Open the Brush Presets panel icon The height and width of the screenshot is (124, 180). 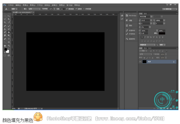tap(127, 39)
